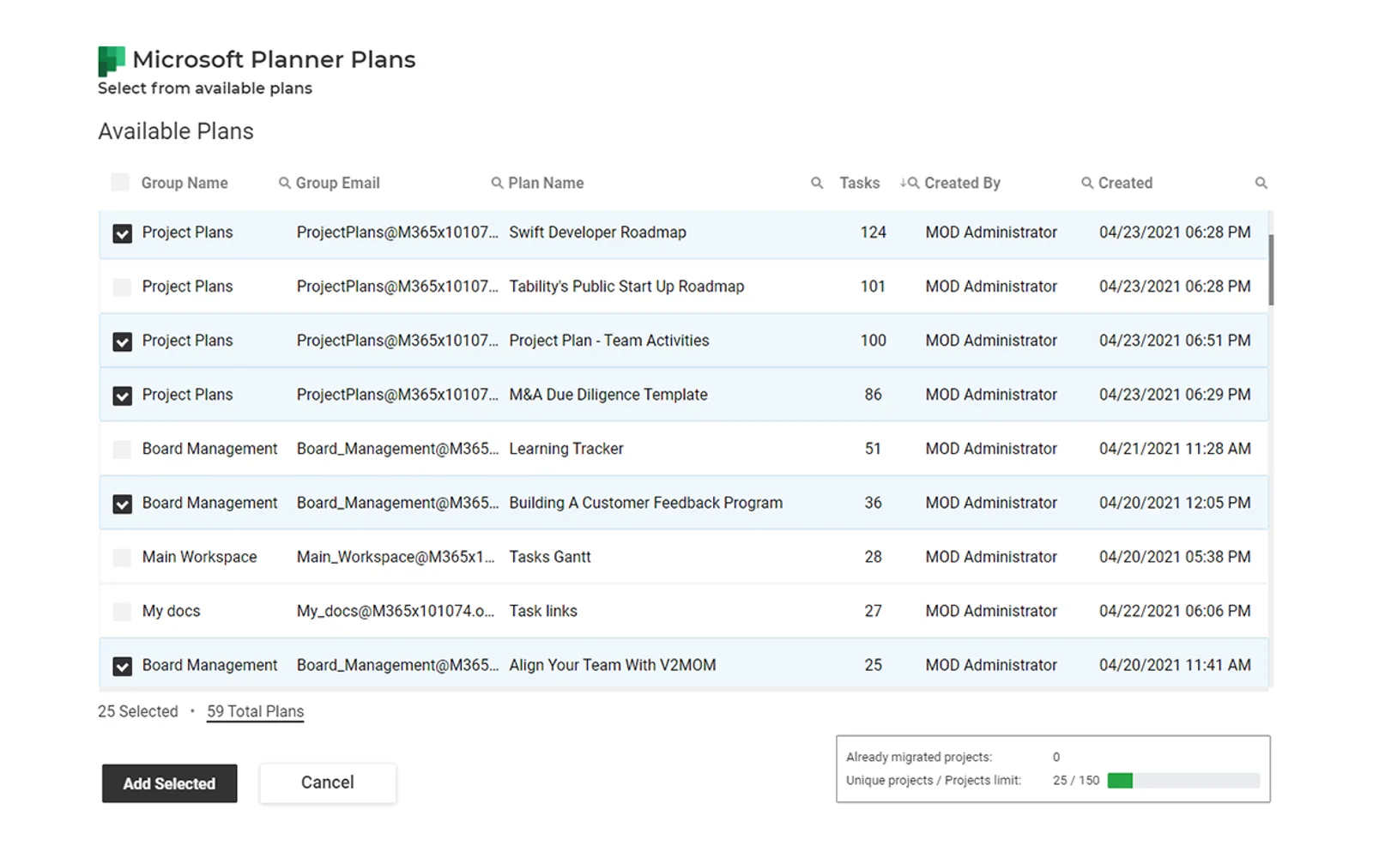Click the Cancel button
Viewport: 1373px width, 858px height.
point(328,782)
